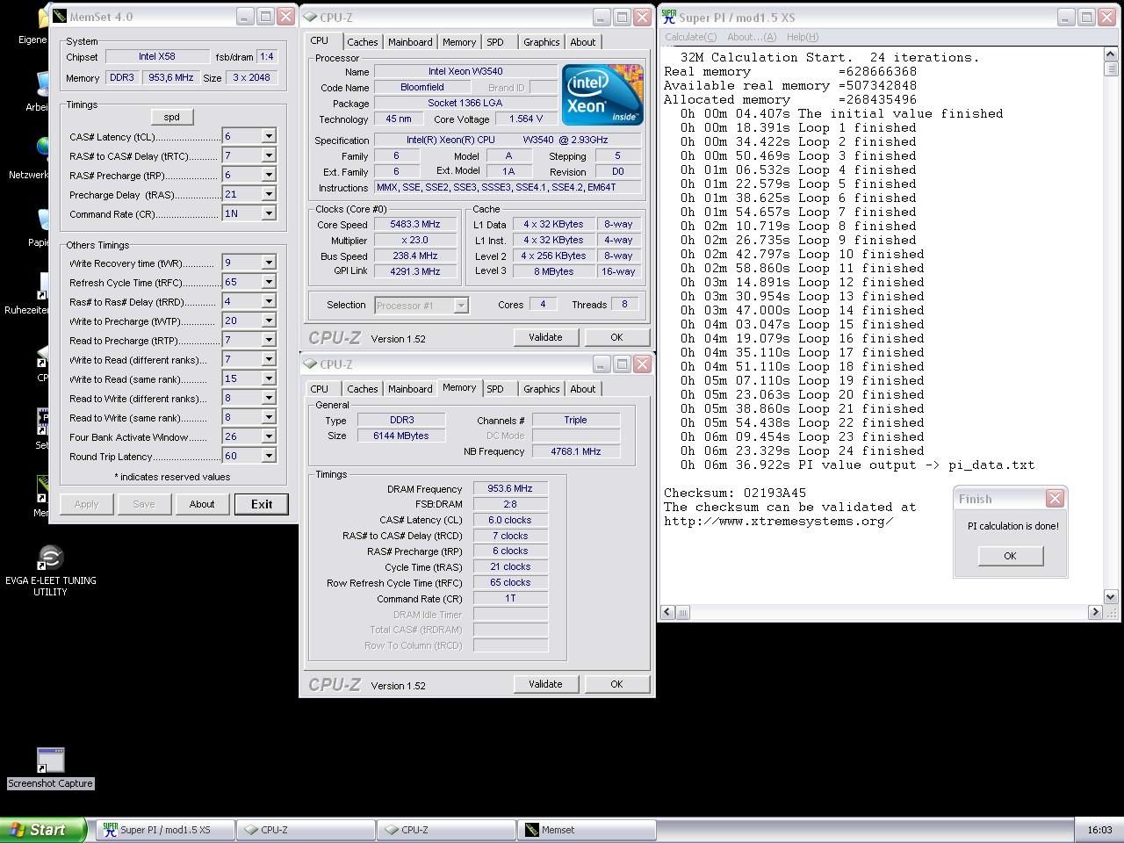Click Super PI horizontal scrollbar right arrow
1124x843 pixels.
1095,612
